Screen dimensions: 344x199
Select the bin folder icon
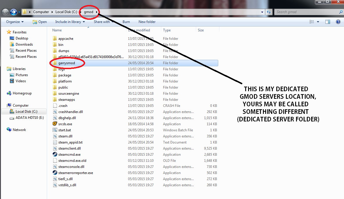[x=55, y=44]
